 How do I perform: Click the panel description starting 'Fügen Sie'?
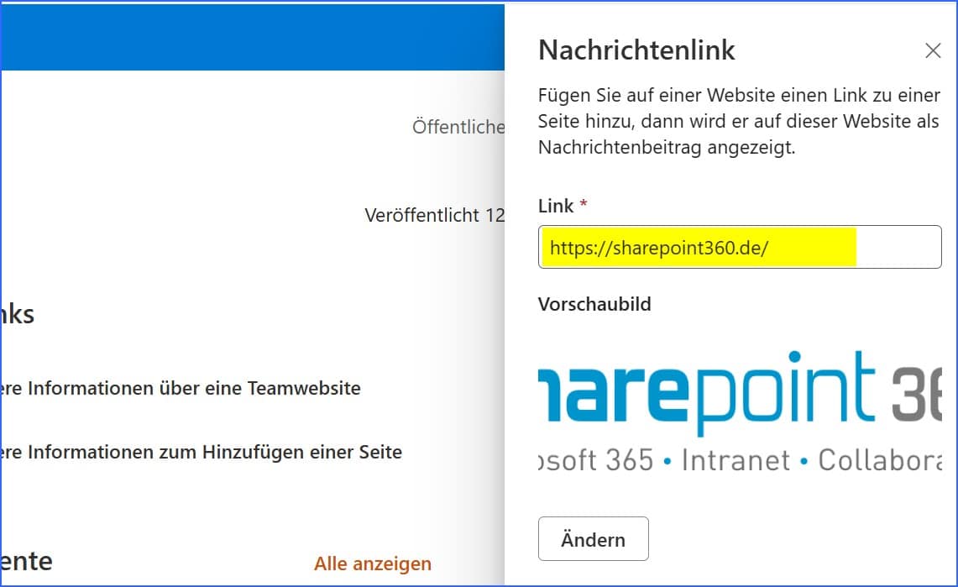739,121
